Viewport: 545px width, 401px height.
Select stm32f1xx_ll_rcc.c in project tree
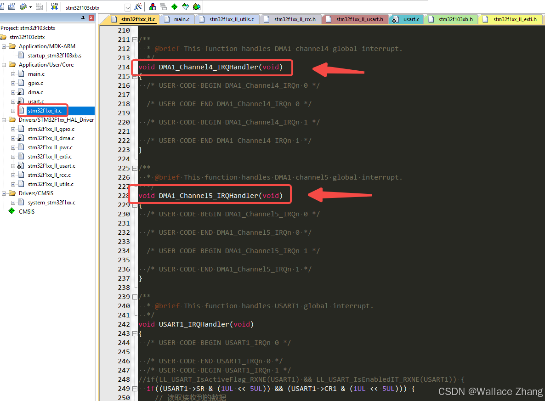pyautogui.click(x=49, y=175)
